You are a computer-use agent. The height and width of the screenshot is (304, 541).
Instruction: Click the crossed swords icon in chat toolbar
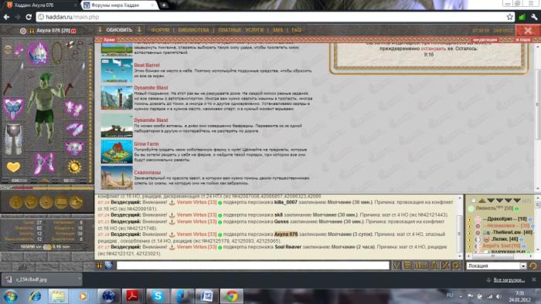(x=445, y=265)
